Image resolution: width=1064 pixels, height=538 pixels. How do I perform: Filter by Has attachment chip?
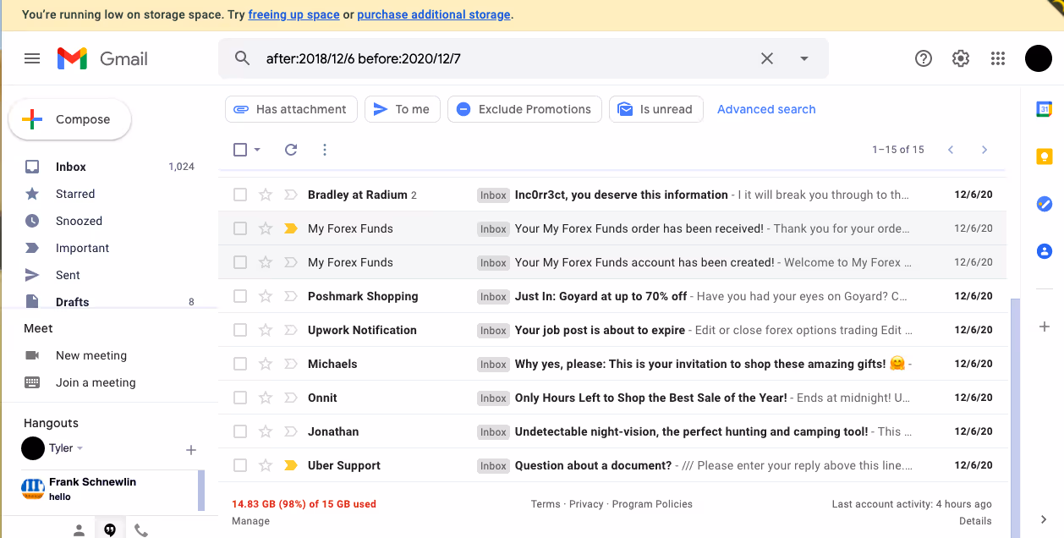[291, 109]
